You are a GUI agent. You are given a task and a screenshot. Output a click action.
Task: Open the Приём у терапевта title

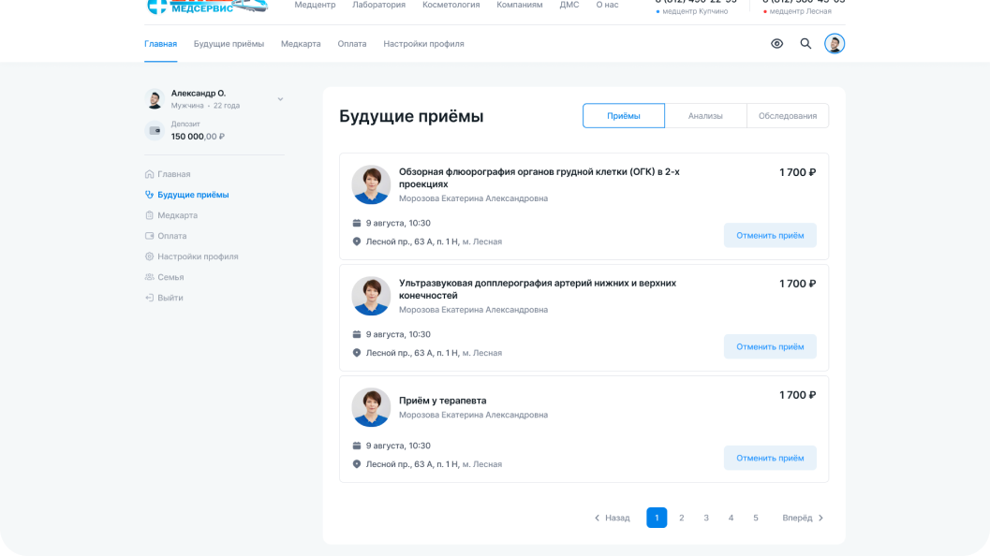pyautogui.click(x=443, y=400)
